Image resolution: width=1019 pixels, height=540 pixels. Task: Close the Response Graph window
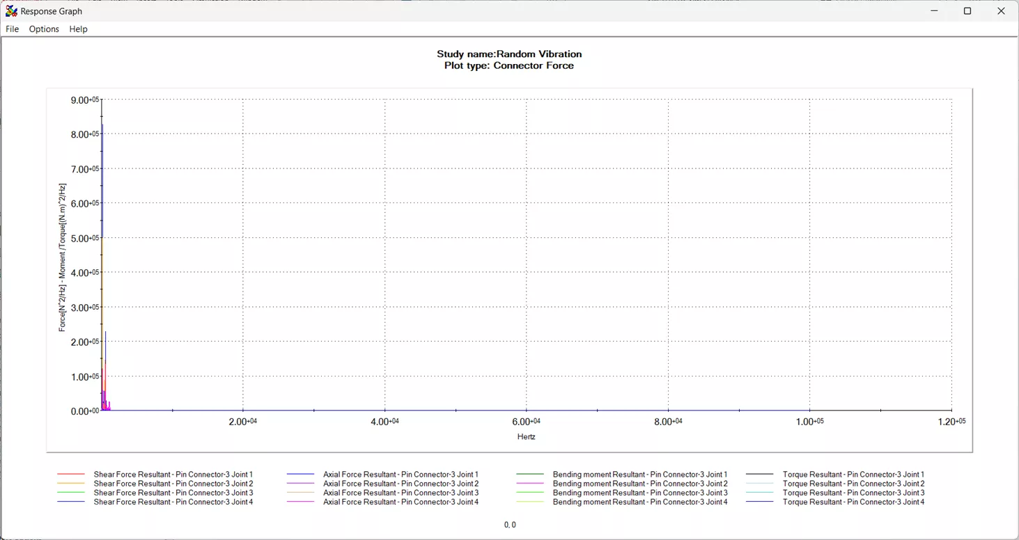coord(1001,11)
